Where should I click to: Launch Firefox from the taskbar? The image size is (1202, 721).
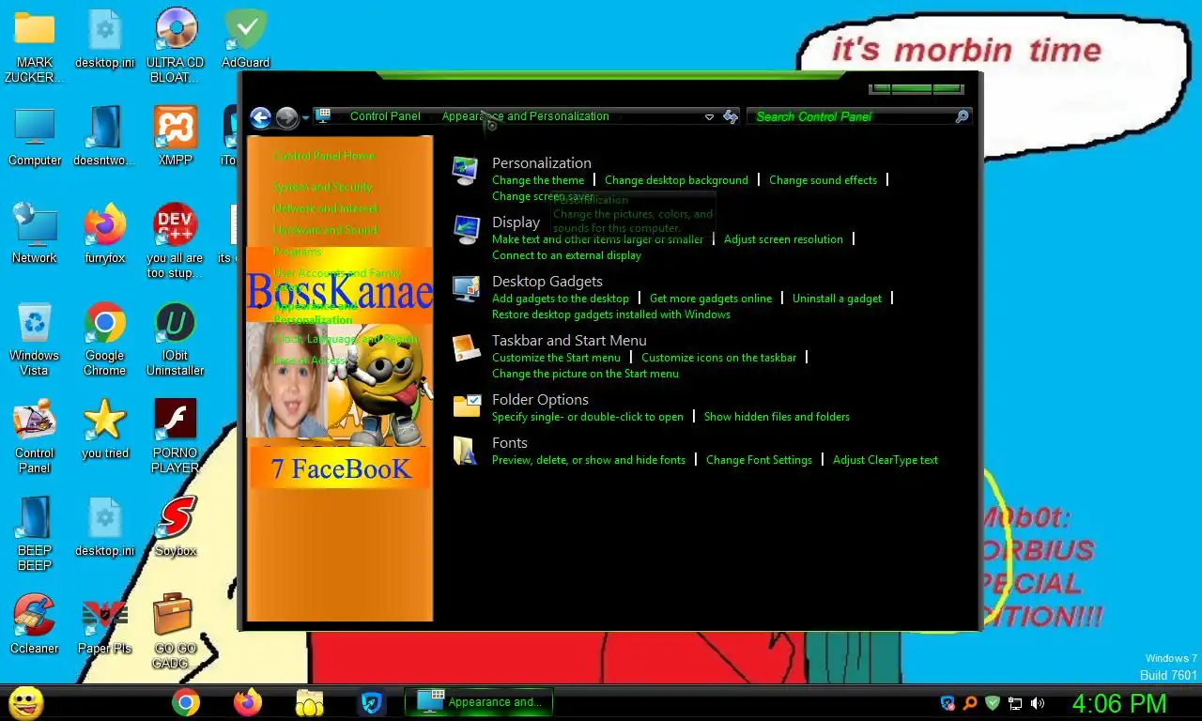tap(248, 702)
